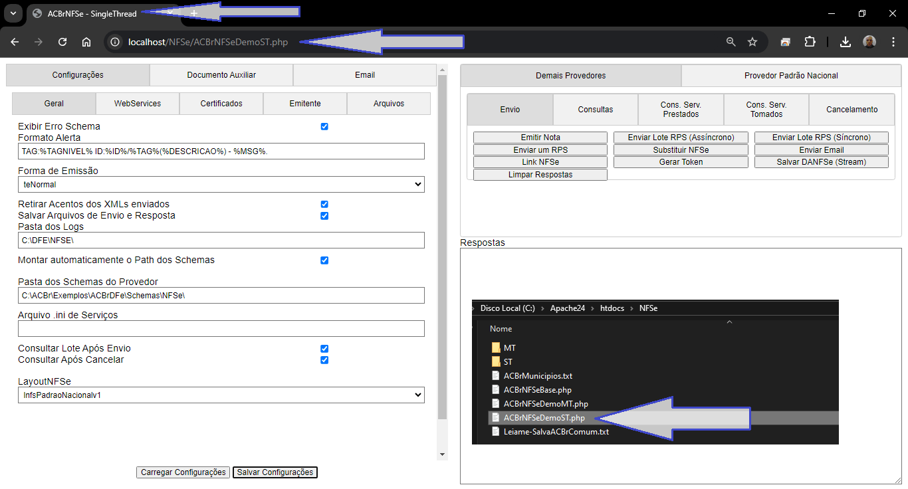The image size is (908, 489).
Task: Click Salvar DANFSe (Stream) button
Action: (x=822, y=162)
